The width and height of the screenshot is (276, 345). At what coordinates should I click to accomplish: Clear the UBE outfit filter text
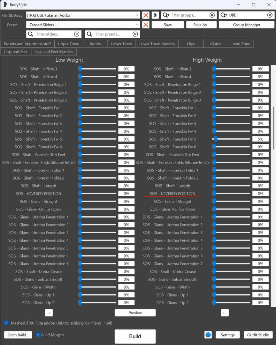(270, 15)
